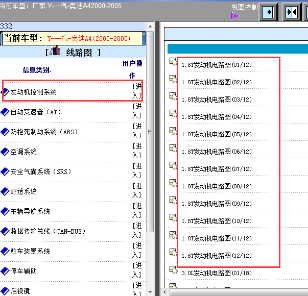Click image icon for 1.8T发动机电路图(11/12)
Screen dimensions: 308x296
click(173, 235)
